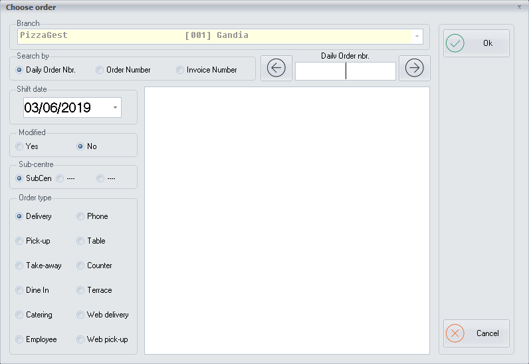Select Take-away as order type
Screen dimensions: 529x364
point(20,266)
